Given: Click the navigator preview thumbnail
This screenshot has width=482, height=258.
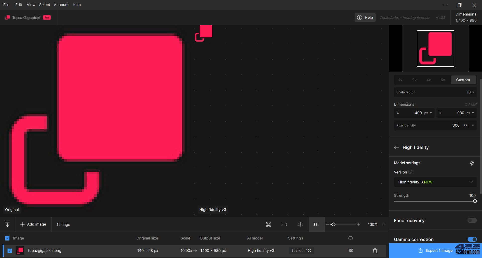Looking at the screenshot, I should pos(436,48).
